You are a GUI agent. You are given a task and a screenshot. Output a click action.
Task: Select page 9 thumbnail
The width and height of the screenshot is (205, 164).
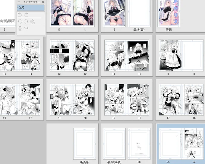pyautogui.click(x=170, y=55)
